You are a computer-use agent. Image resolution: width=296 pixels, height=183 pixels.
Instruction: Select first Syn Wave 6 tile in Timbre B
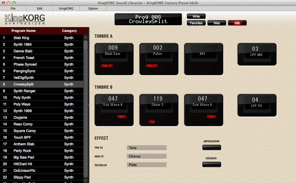pos(114,110)
